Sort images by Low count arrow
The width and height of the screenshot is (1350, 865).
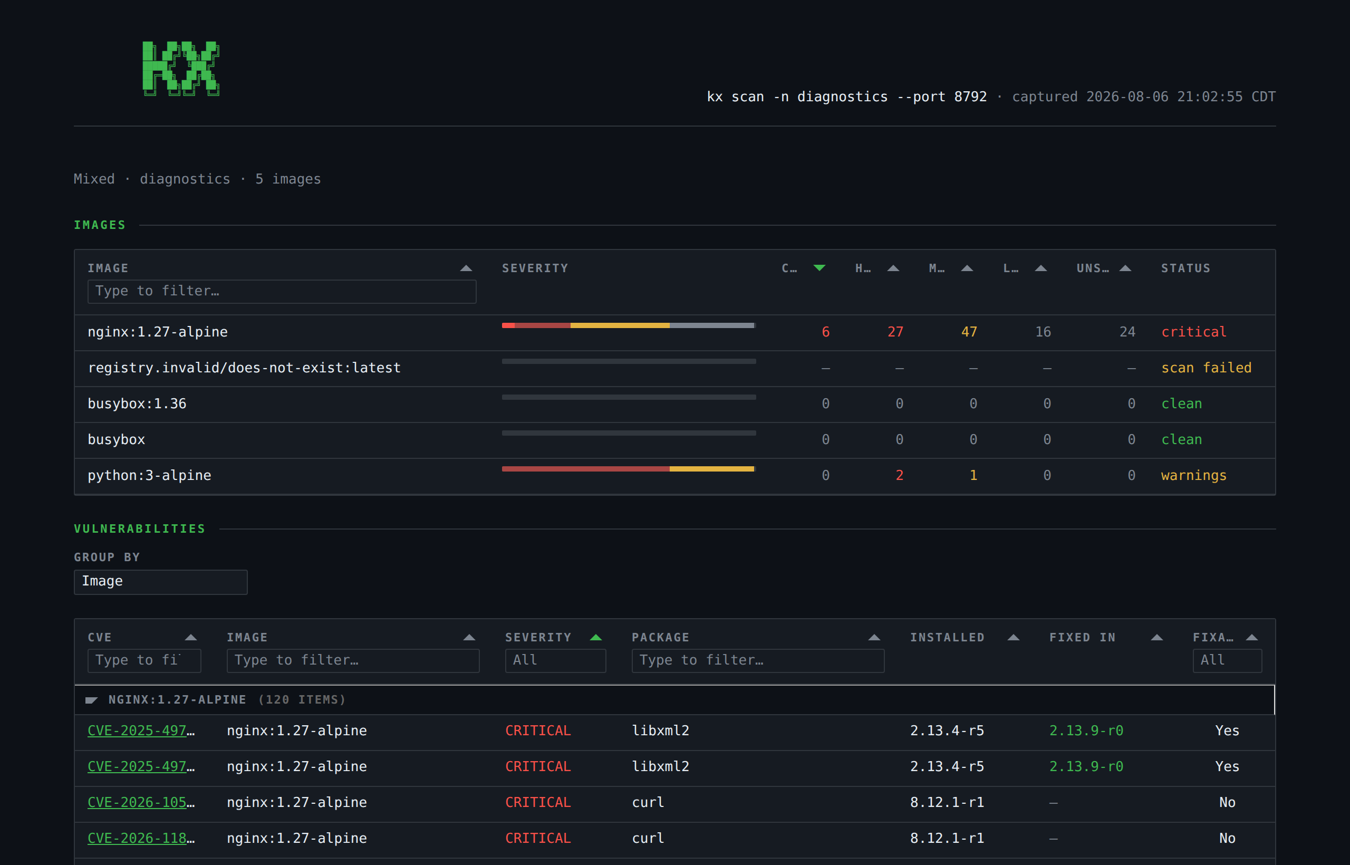coord(1041,268)
